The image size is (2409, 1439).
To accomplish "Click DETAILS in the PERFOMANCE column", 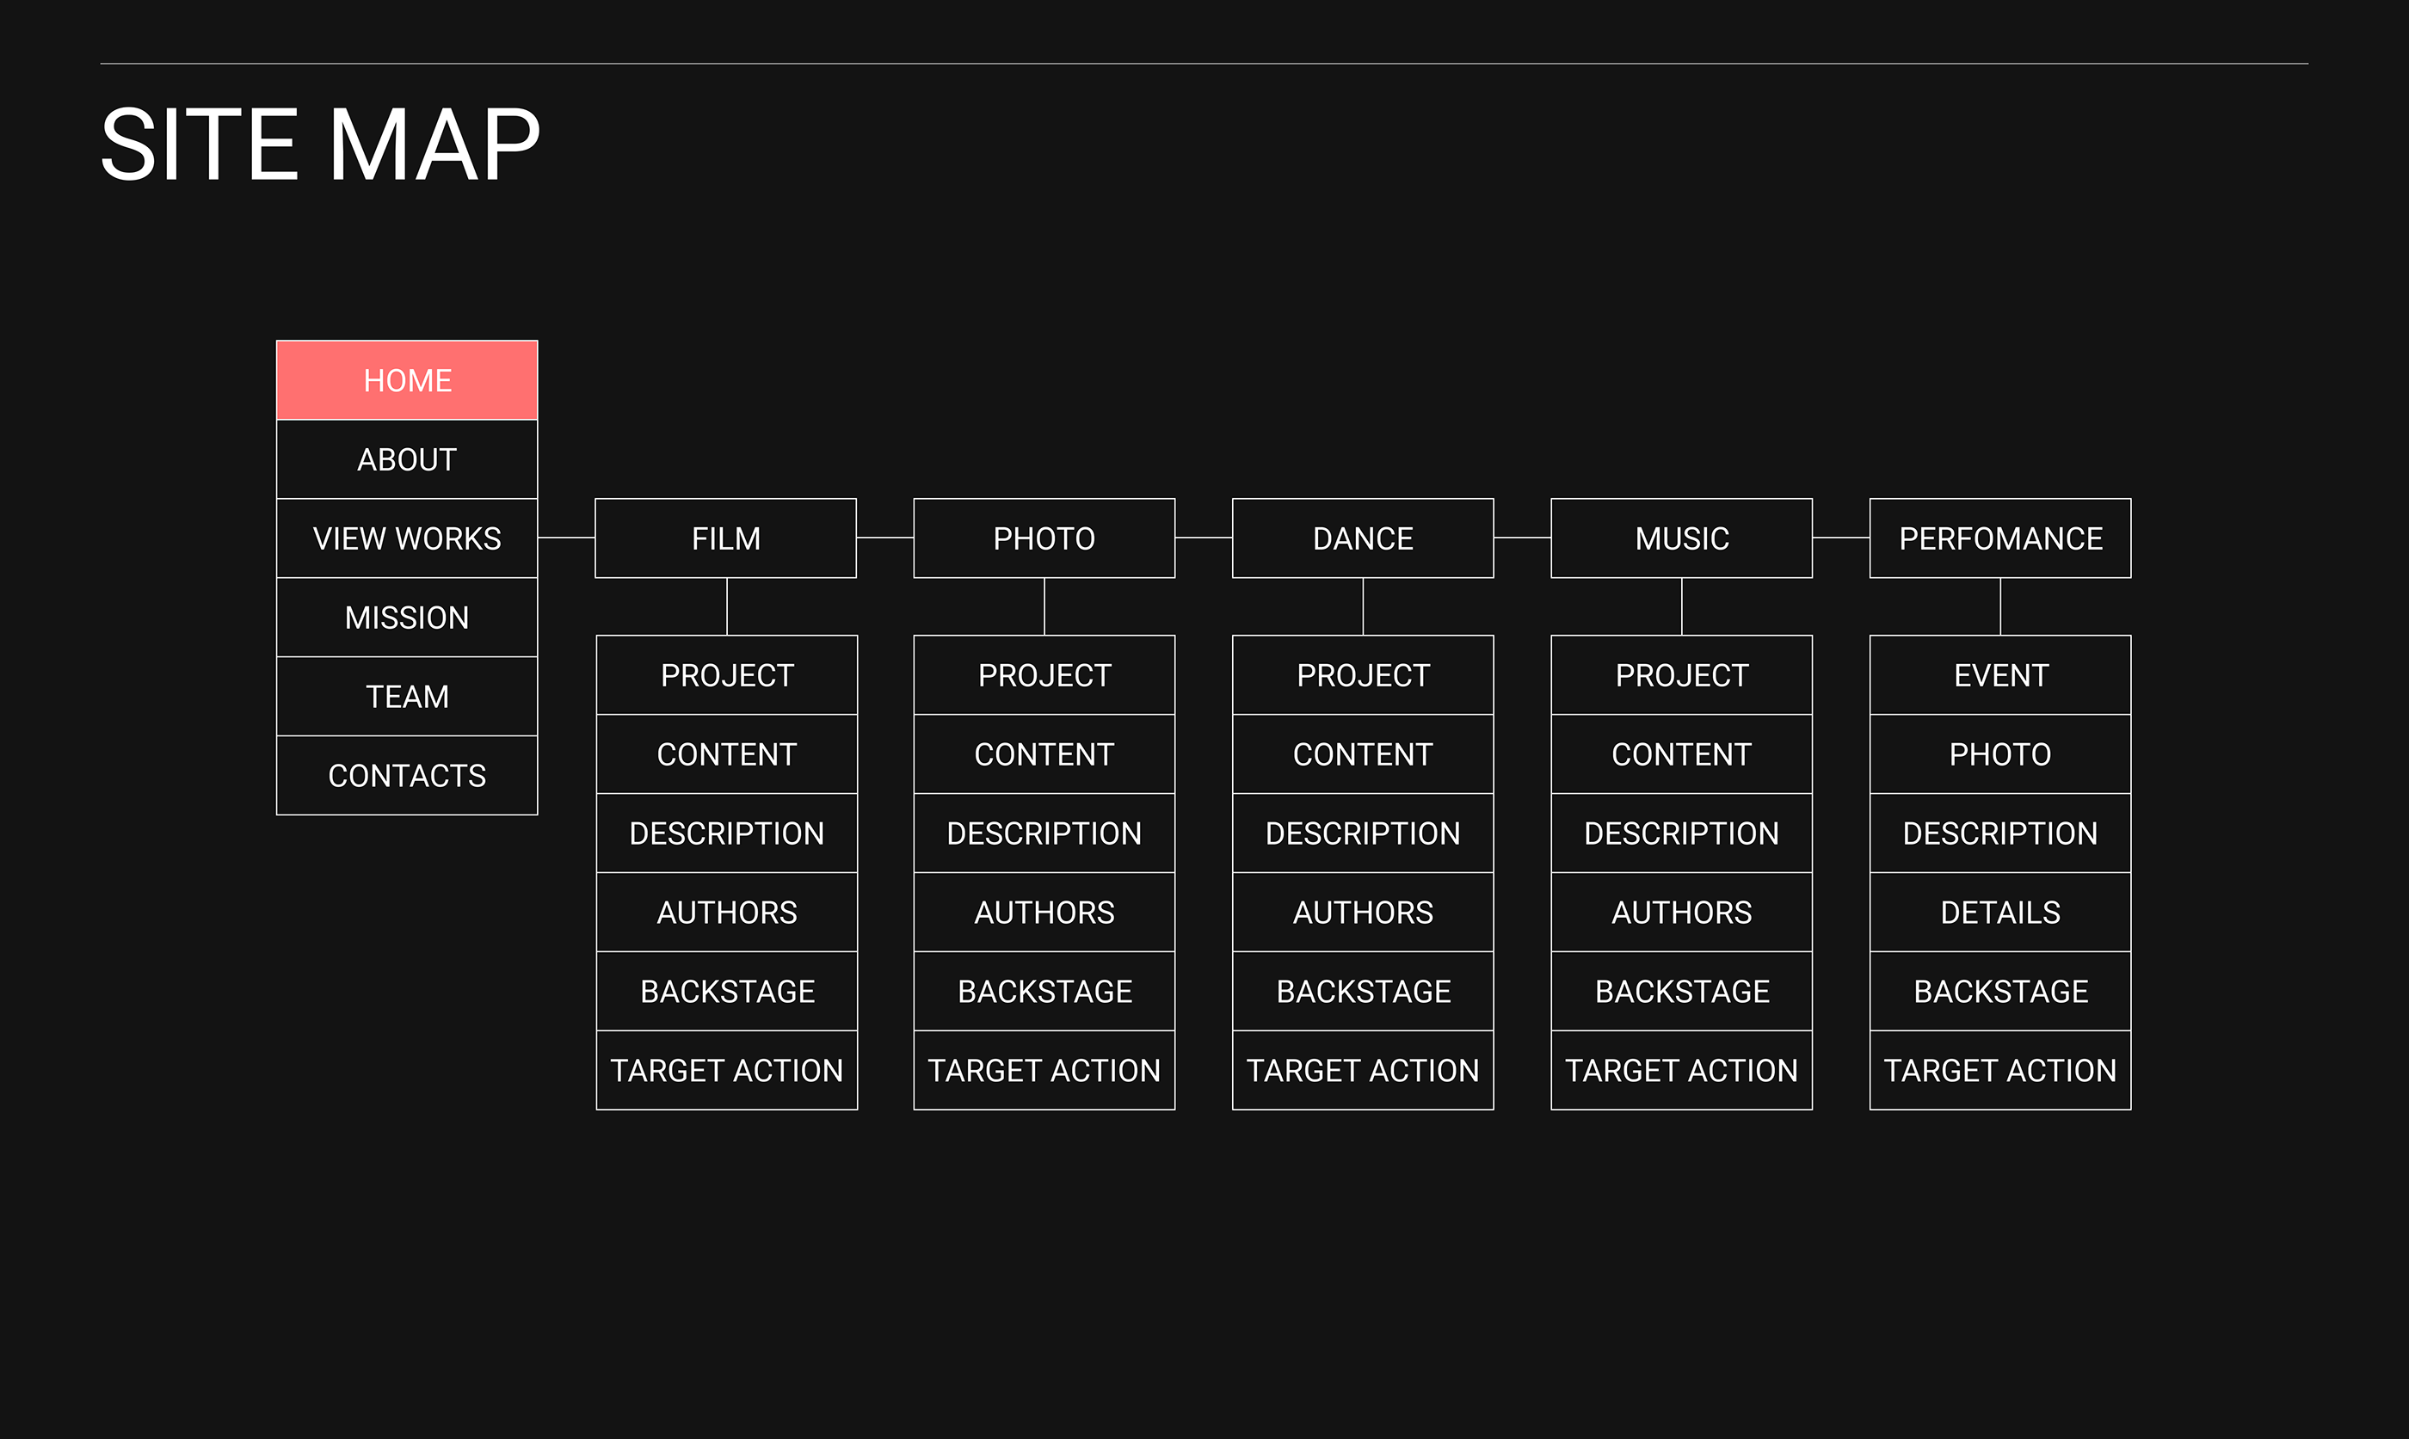I will click(1999, 913).
